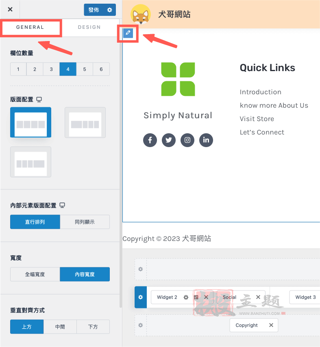Click the 犬哥網站 site title
Image resolution: width=320 pixels, height=347 pixels.
(x=174, y=14)
